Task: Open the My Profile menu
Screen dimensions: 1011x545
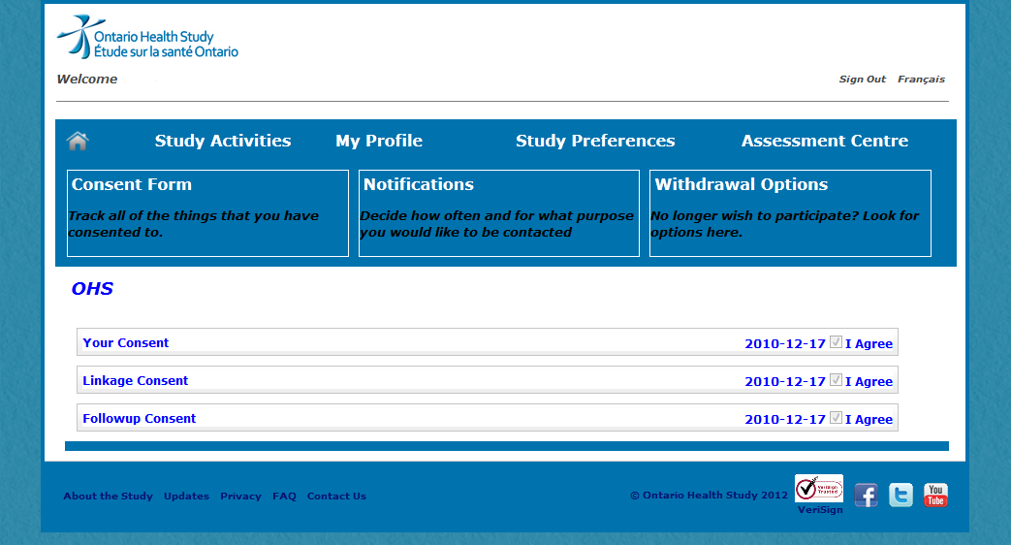Action: coord(378,141)
